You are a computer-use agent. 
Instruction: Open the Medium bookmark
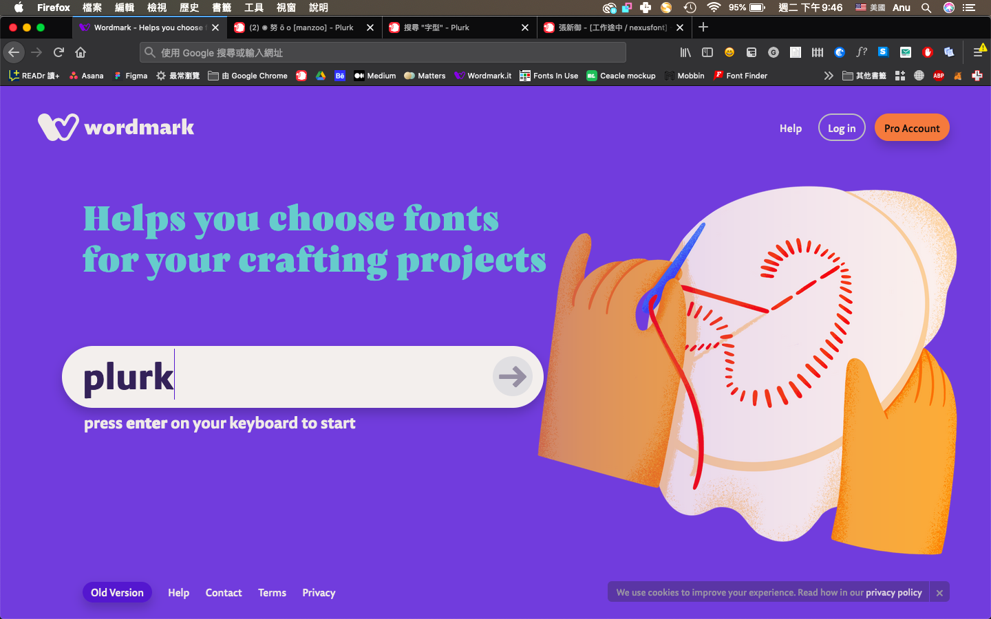pyautogui.click(x=375, y=76)
